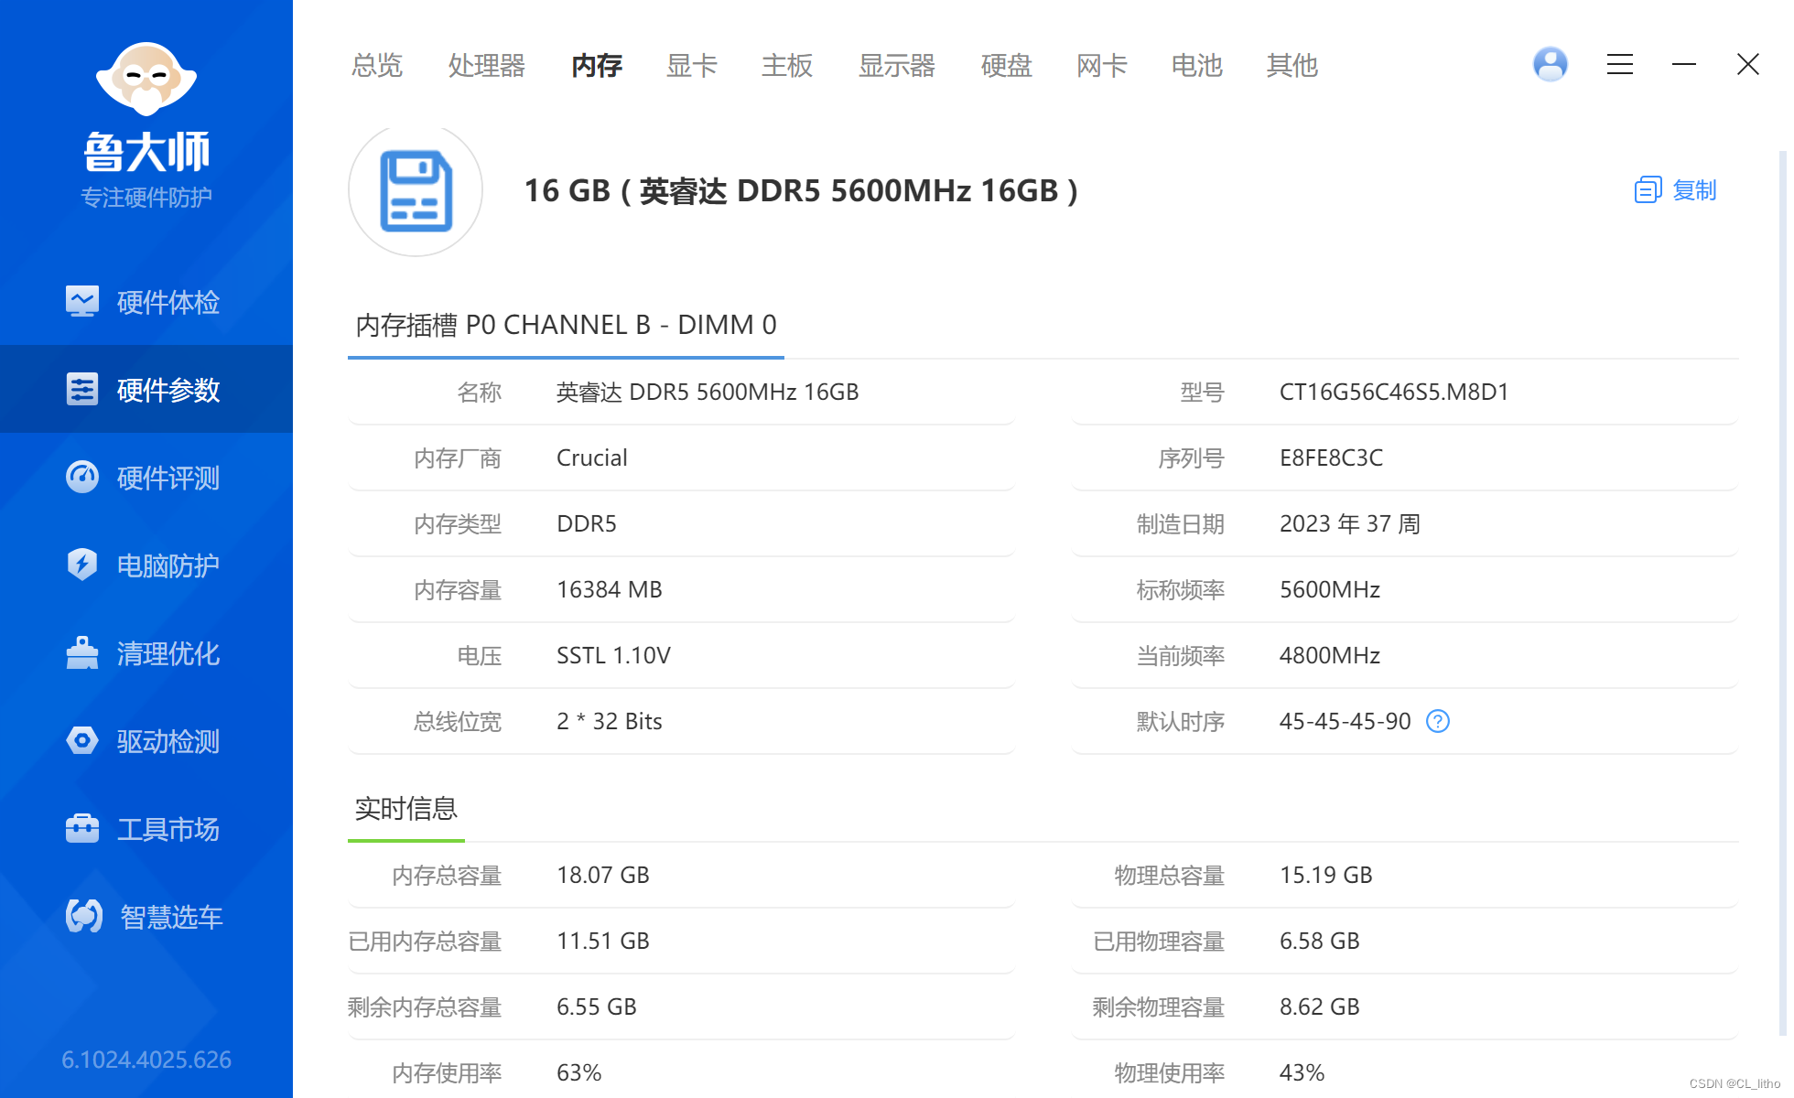Click the 工具市场 toolbox icon
The width and height of the screenshot is (1794, 1098).
tap(81, 828)
